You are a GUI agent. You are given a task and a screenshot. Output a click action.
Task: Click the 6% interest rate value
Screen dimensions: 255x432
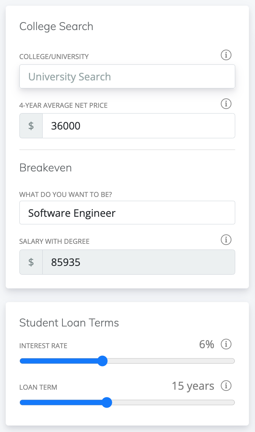[207, 345]
